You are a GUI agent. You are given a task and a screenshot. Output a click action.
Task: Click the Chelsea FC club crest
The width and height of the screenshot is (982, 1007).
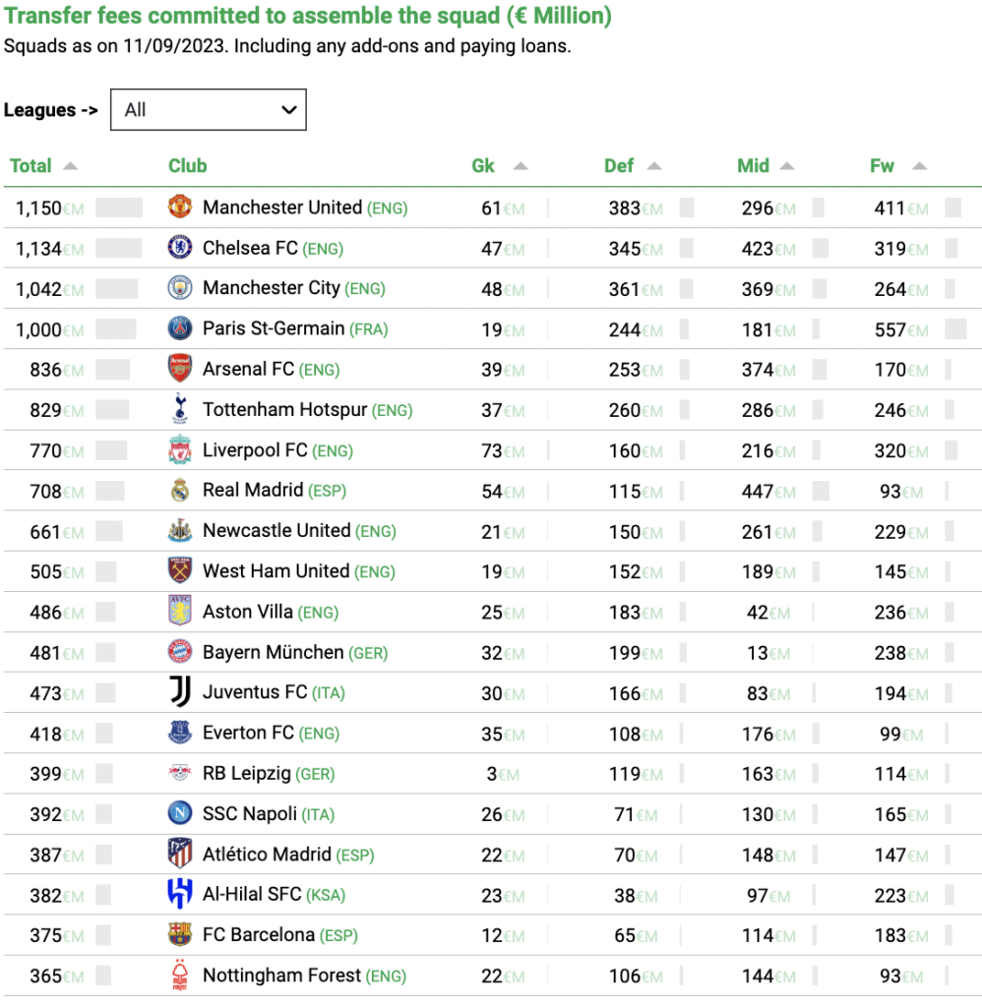pyautogui.click(x=180, y=247)
